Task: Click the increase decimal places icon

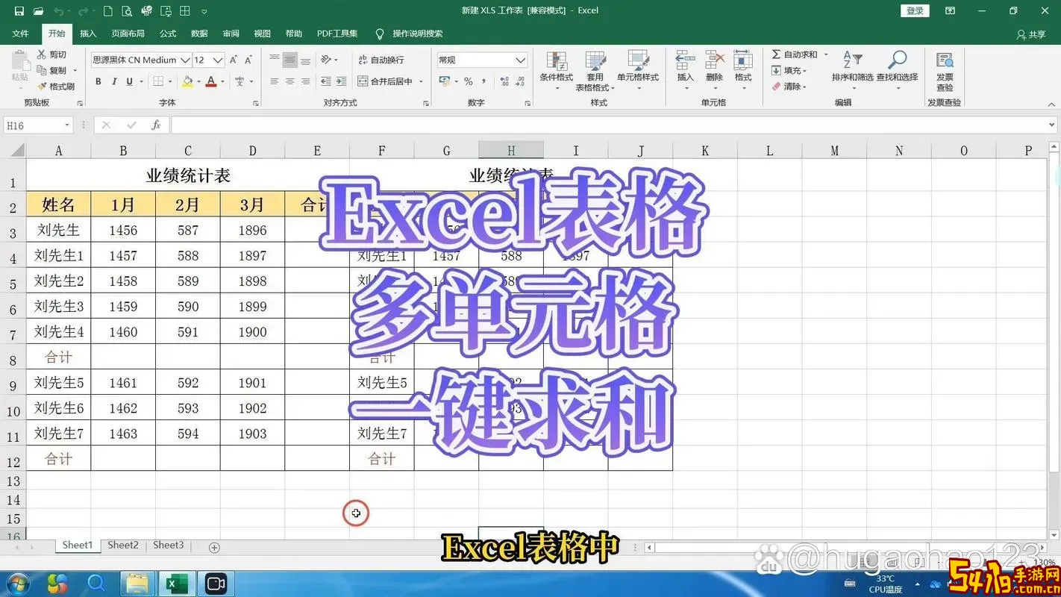Action: (503, 81)
